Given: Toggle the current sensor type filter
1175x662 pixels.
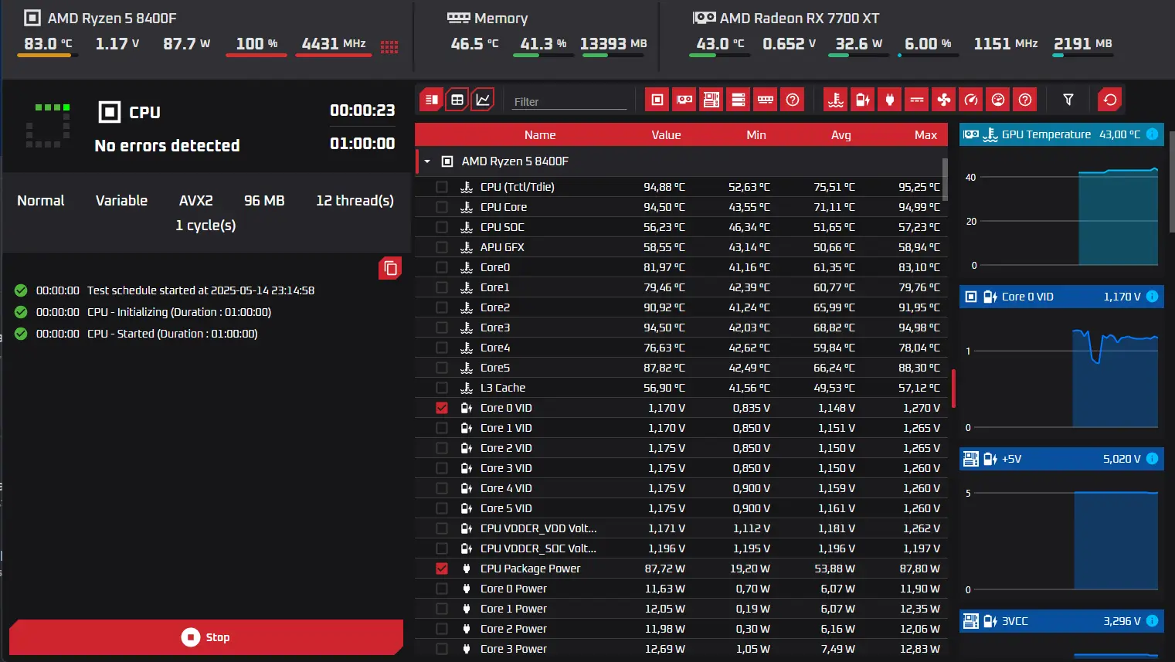Looking at the screenshot, I should pos(917,100).
